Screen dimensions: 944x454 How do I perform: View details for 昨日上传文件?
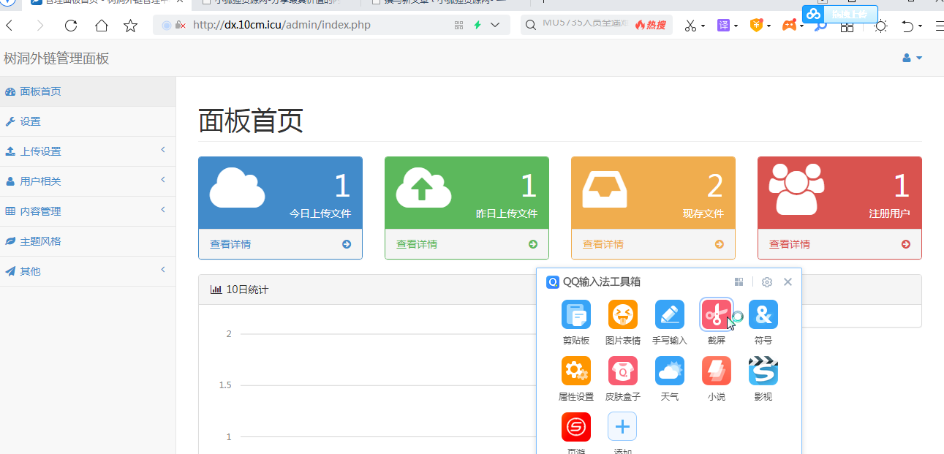(467, 244)
